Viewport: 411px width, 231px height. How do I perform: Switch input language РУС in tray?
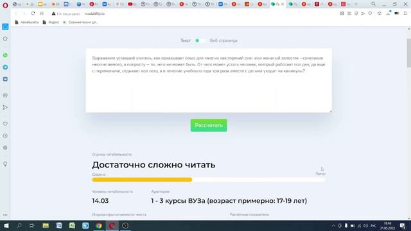coord(374,225)
